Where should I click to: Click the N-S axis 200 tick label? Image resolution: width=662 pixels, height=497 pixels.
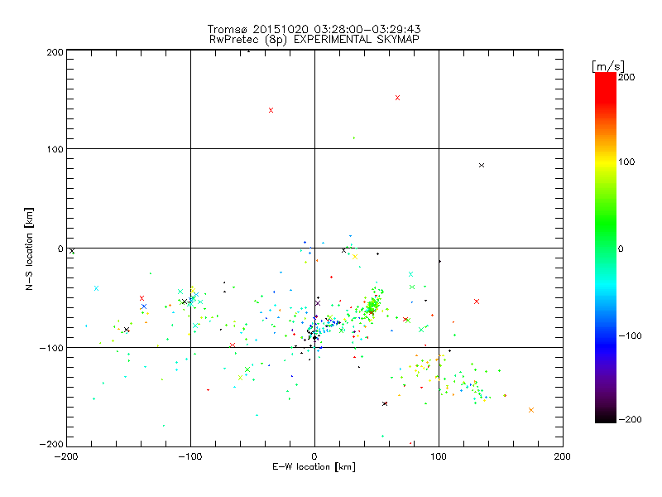point(55,52)
